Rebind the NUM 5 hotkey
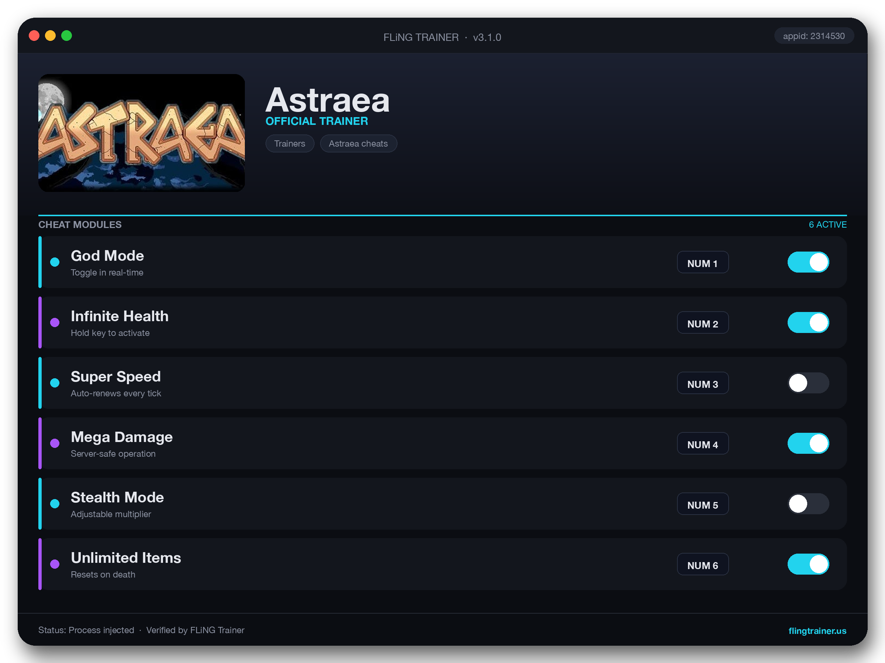 click(702, 504)
